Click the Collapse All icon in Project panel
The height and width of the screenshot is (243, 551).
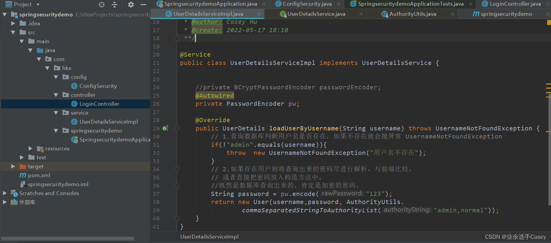114,4
